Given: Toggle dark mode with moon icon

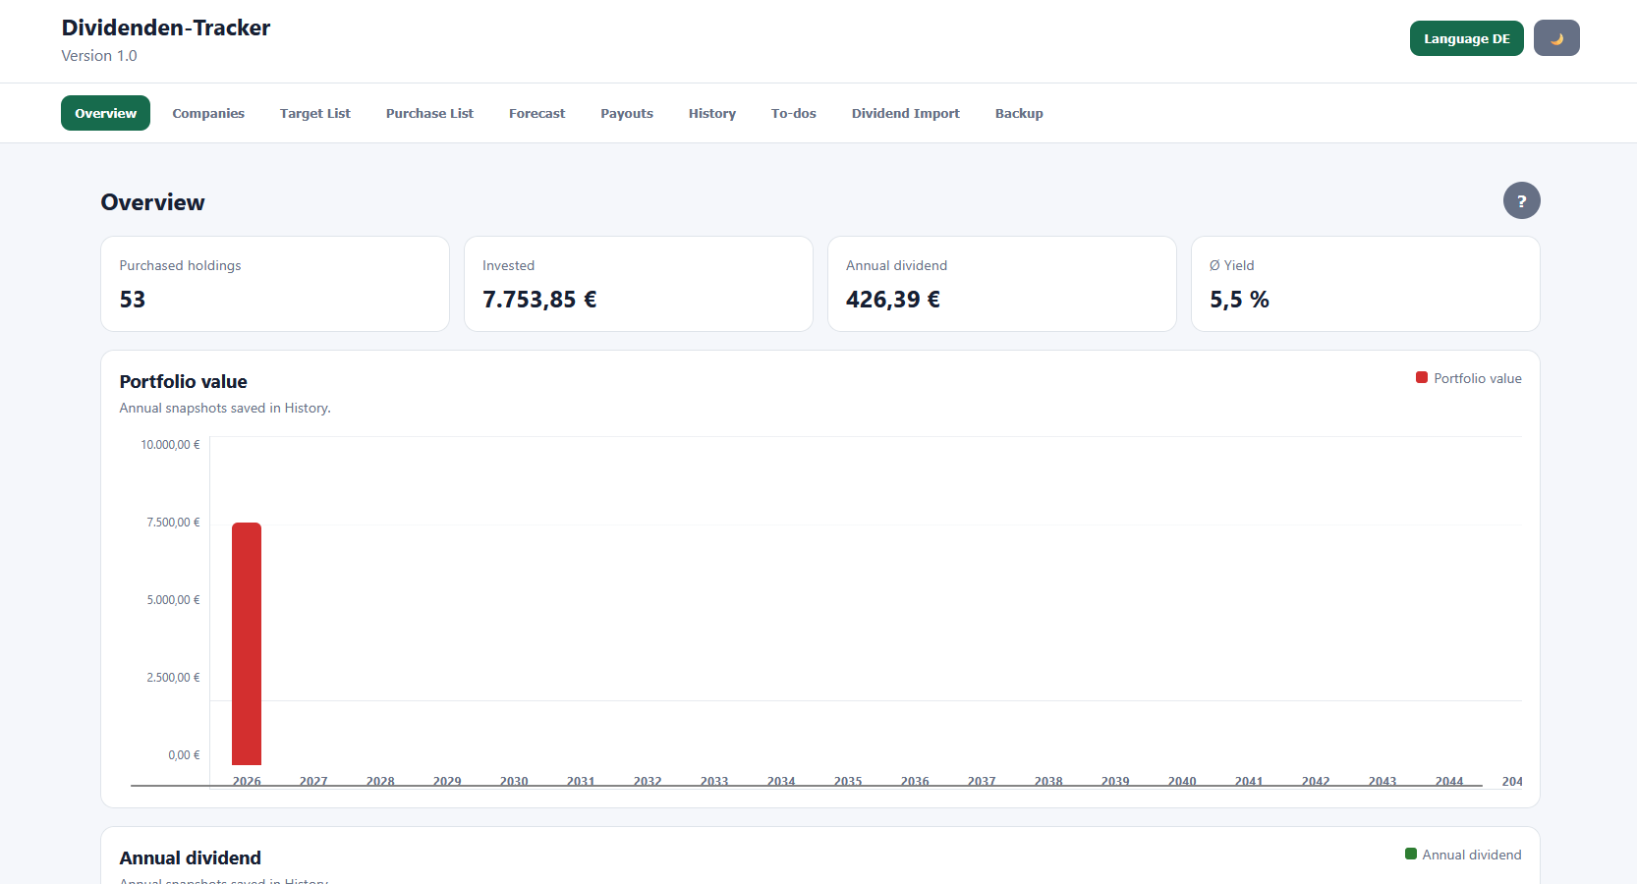Looking at the screenshot, I should tap(1556, 38).
